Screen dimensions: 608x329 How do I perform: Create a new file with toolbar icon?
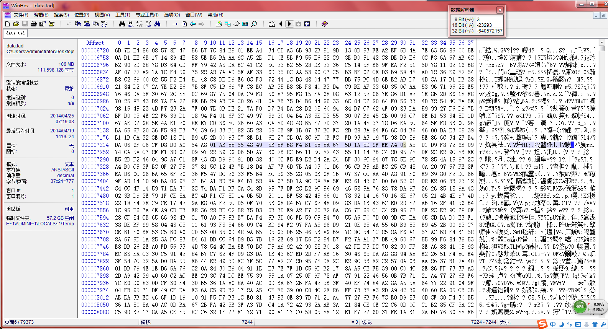(7, 24)
